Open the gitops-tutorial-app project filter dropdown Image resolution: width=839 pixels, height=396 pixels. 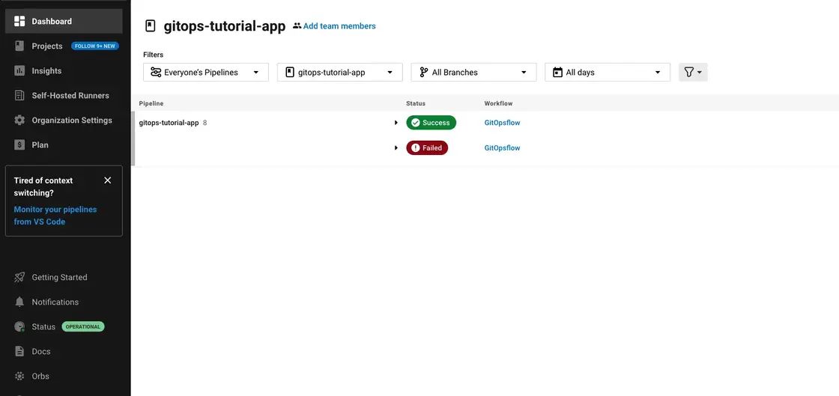tap(339, 72)
